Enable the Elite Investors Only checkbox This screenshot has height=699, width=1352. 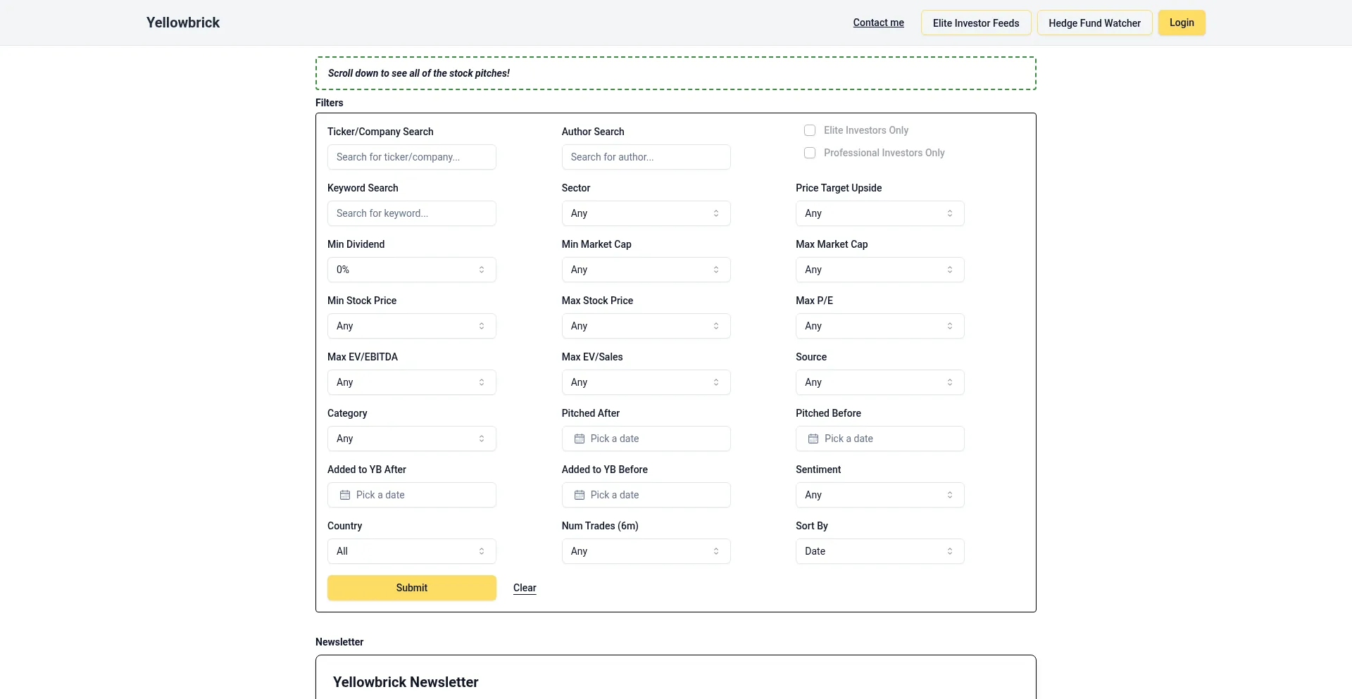tap(810, 130)
